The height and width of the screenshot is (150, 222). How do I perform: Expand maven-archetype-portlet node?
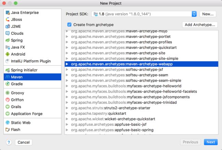(x=67, y=36)
